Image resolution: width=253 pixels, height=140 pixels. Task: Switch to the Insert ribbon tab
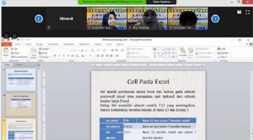pos(28,44)
